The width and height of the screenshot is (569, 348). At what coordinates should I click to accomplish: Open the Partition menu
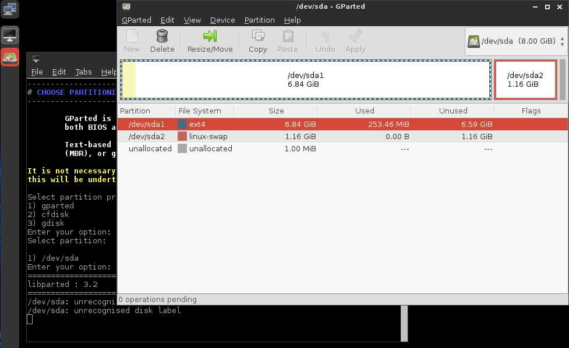(259, 20)
